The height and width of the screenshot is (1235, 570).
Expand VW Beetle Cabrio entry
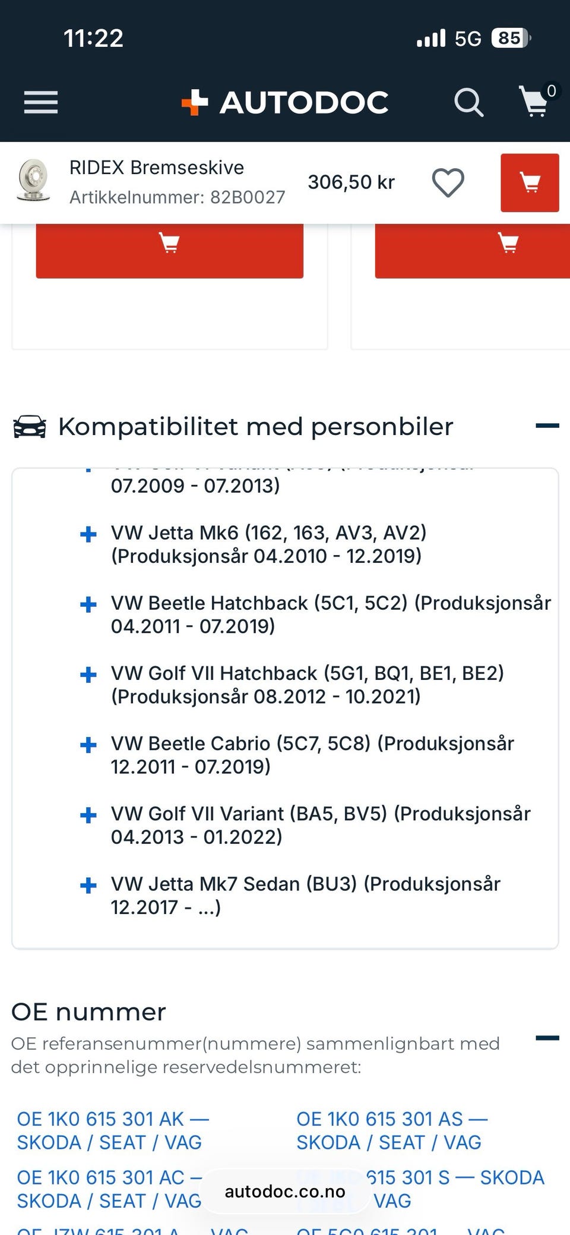(88, 745)
